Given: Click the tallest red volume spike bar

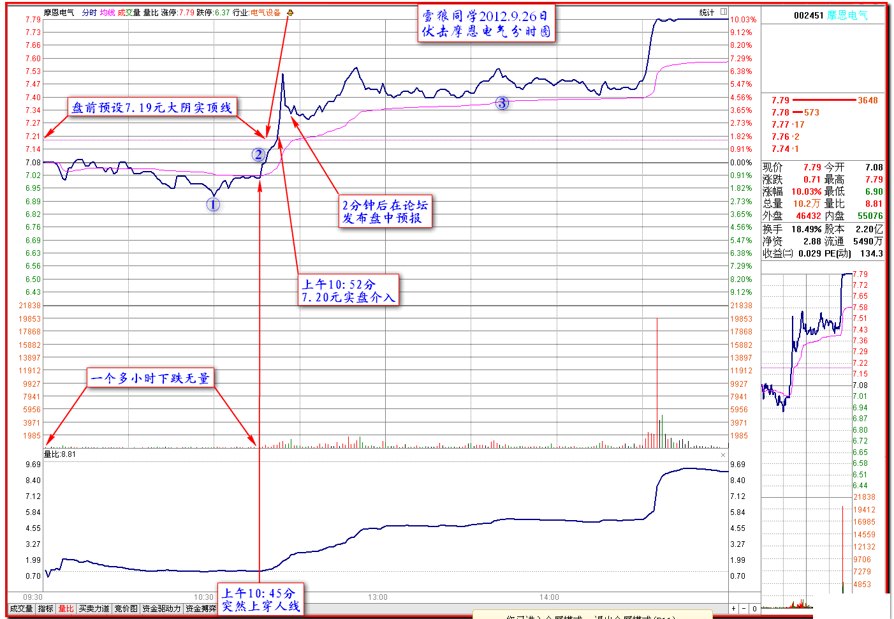Looking at the screenshot, I should tap(657, 382).
